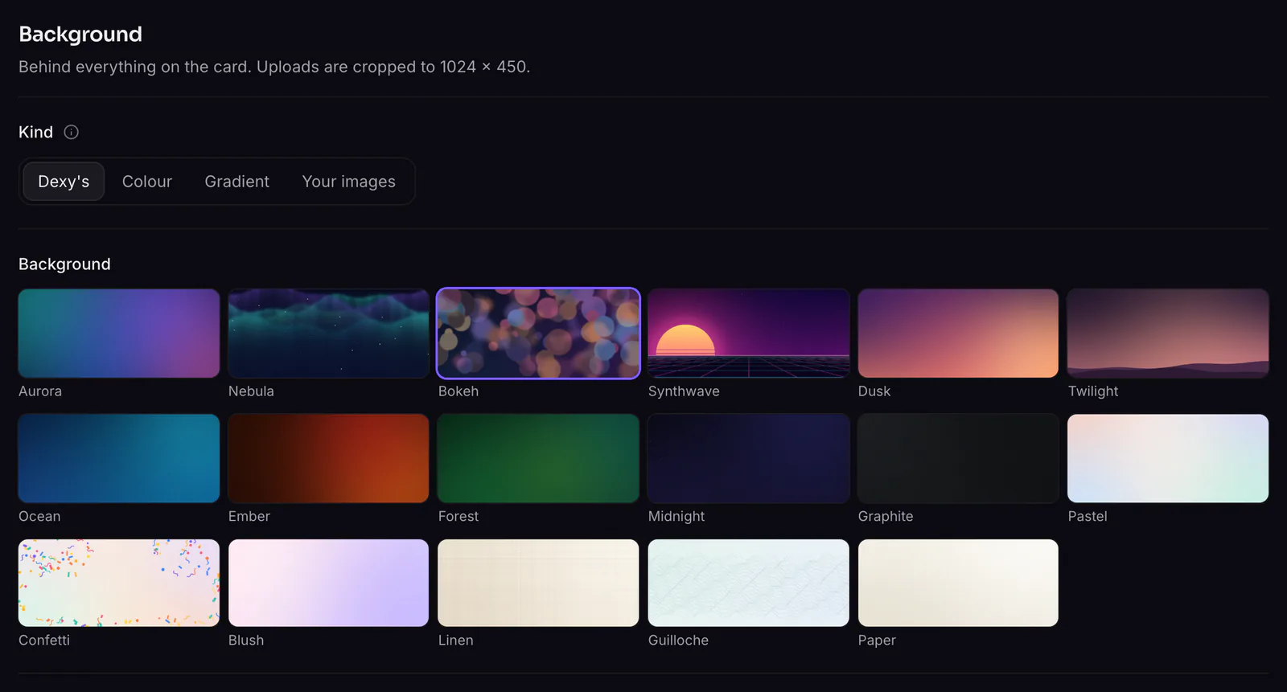Click the 'Midnight' label text

676,516
